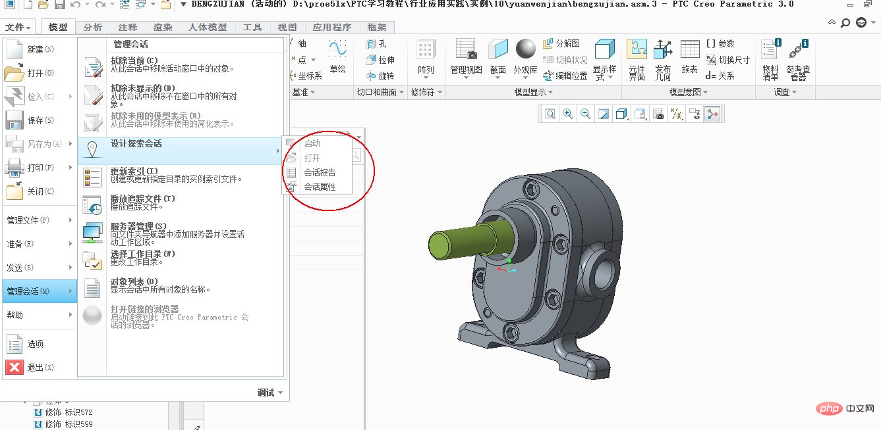Switch to the Annotate (注释) ribbon tab
881x430 pixels.
(x=128, y=27)
